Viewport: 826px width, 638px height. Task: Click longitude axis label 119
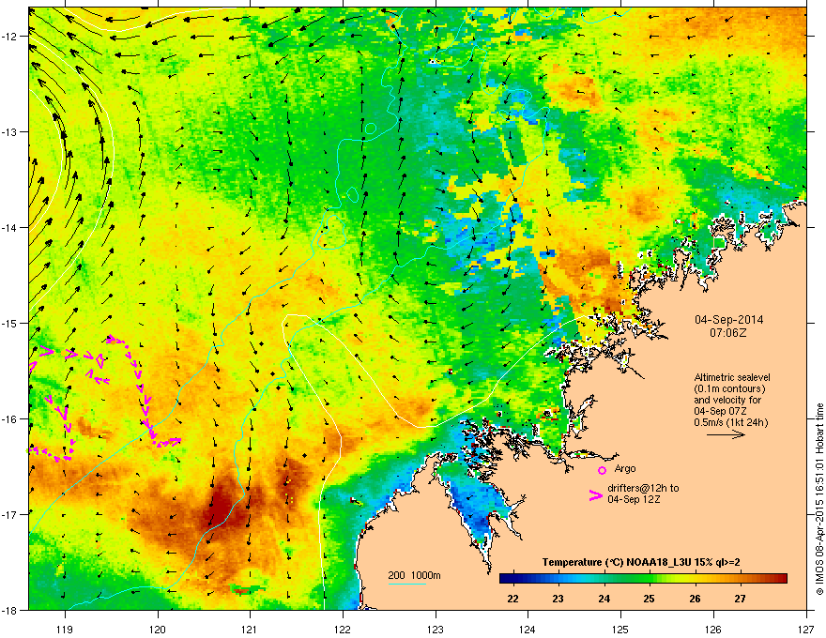65,629
